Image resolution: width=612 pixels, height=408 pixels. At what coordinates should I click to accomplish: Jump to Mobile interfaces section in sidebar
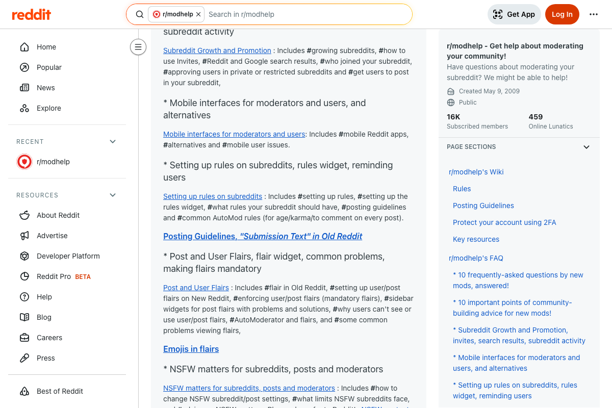click(517, 363)
